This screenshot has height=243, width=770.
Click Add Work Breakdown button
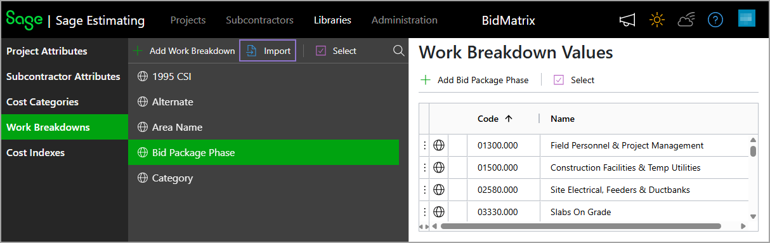coord(185,51)
